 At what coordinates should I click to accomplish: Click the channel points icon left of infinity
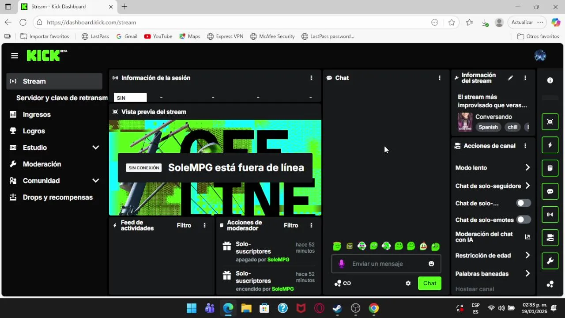pyautogui.click(x=338, y=283)
